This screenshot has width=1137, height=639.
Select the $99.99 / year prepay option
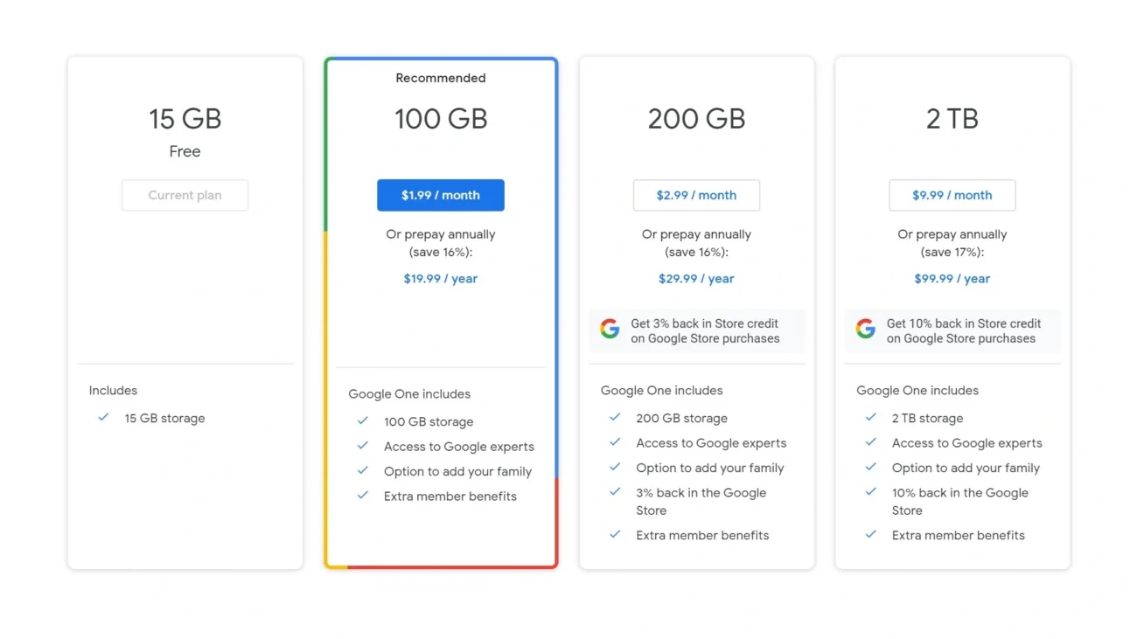click(952, 278)
